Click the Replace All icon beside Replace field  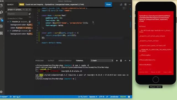click(30, 14)
